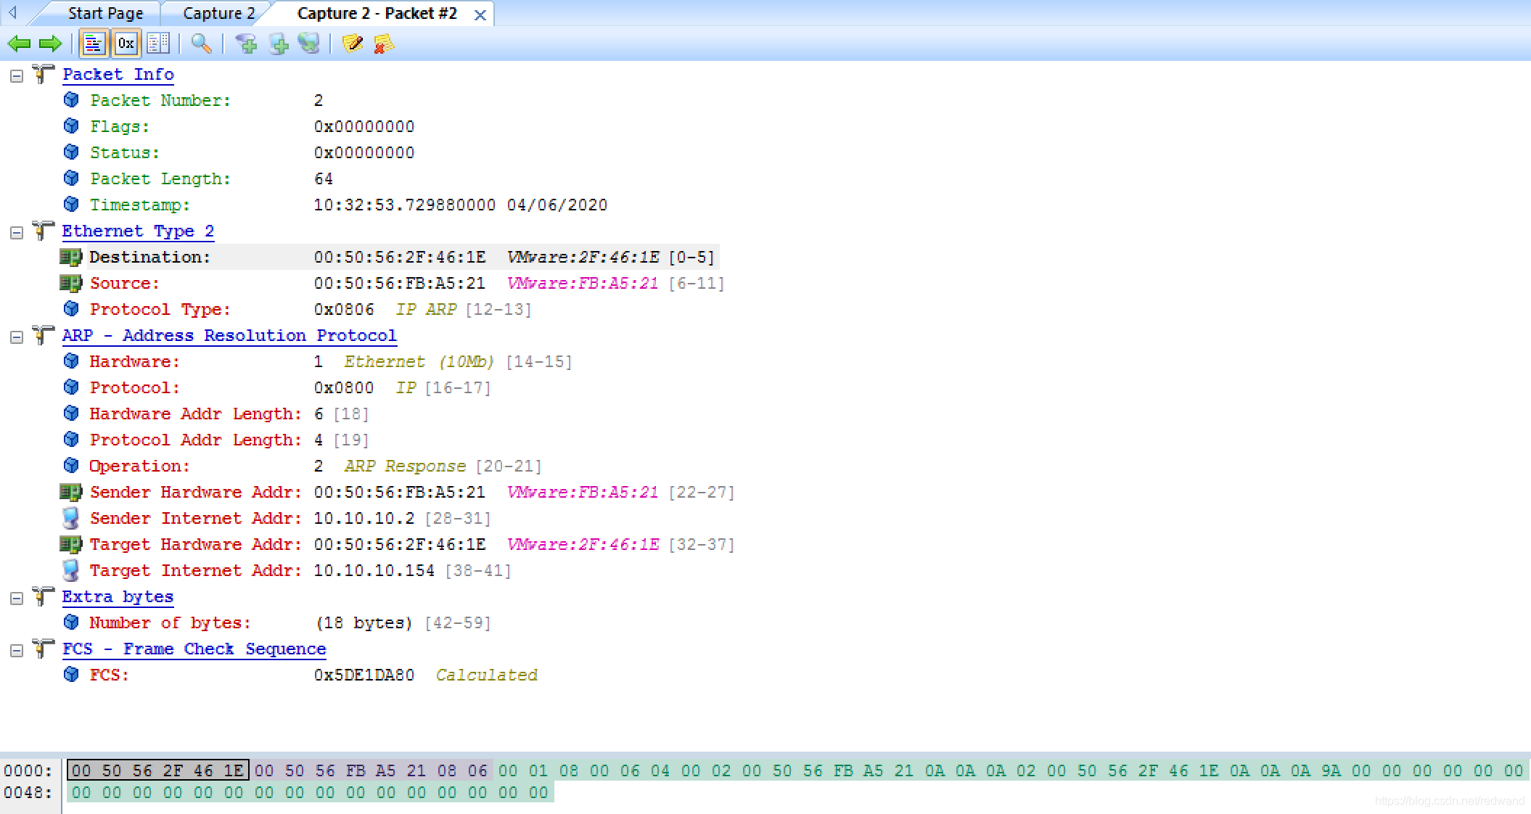Click the select related packets globe icon

click(309, 44)
